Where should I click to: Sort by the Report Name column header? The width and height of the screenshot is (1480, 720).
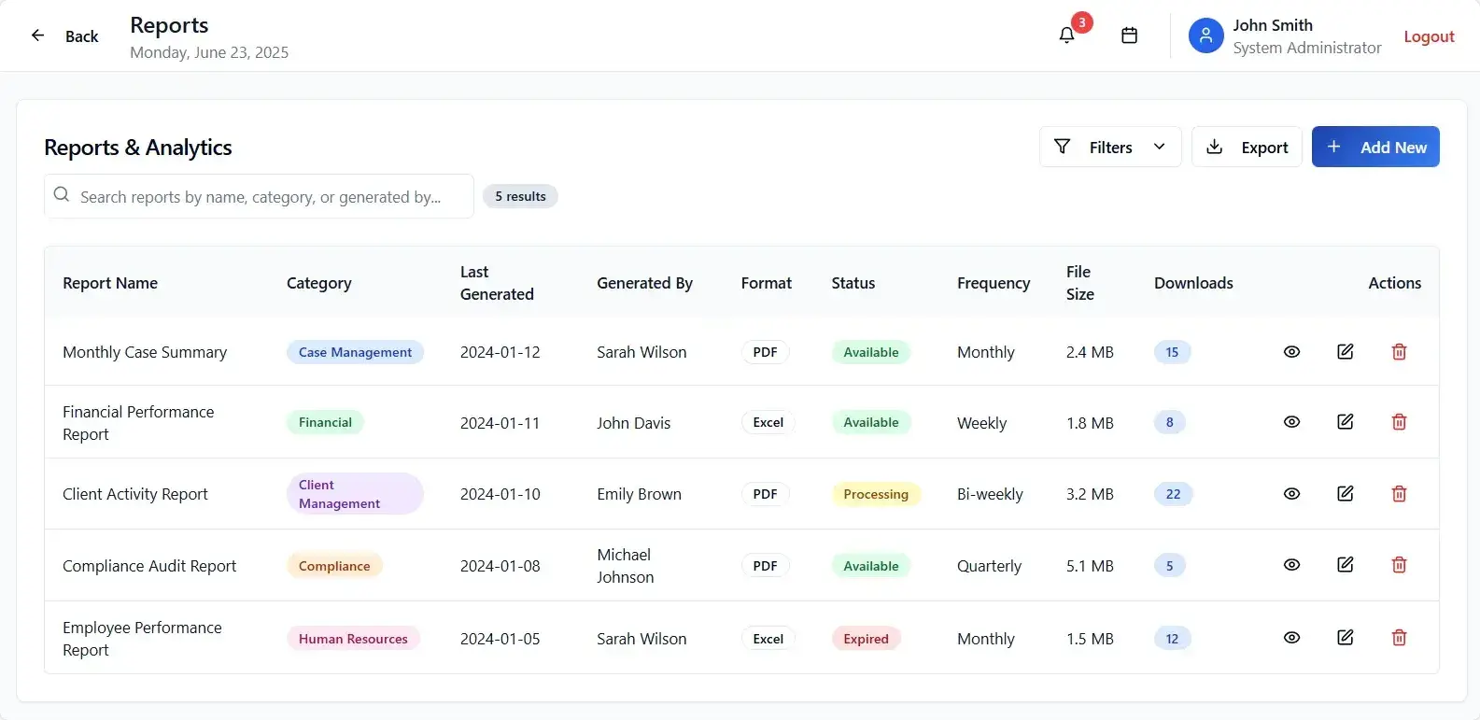[110, 283]
